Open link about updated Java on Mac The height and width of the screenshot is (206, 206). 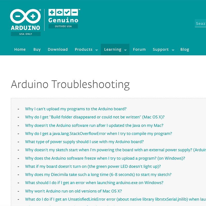[x=94, y=125]
